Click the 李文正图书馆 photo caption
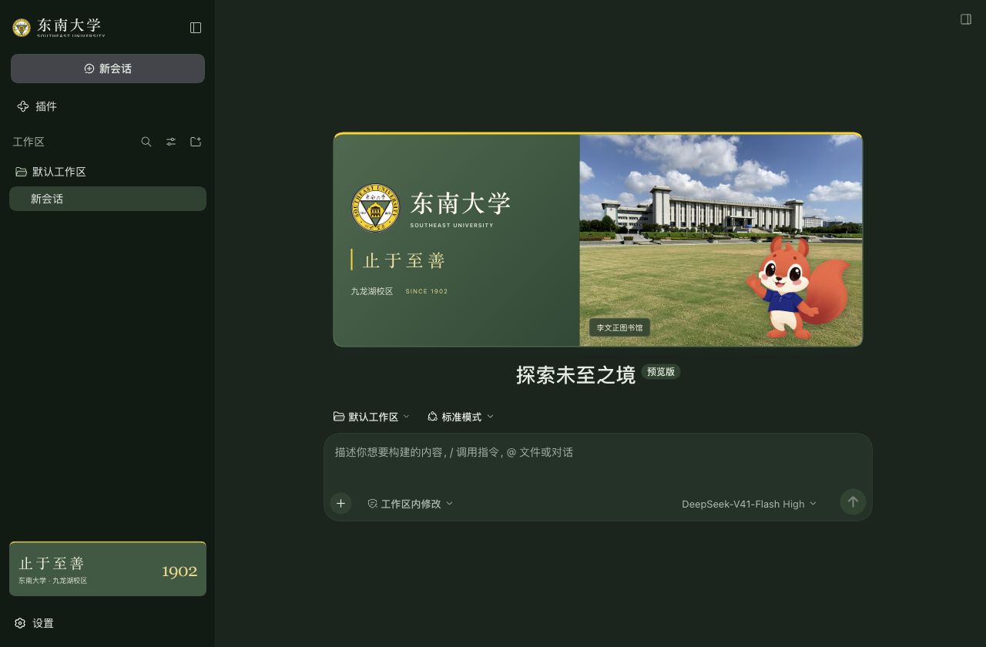 point(619,327)
